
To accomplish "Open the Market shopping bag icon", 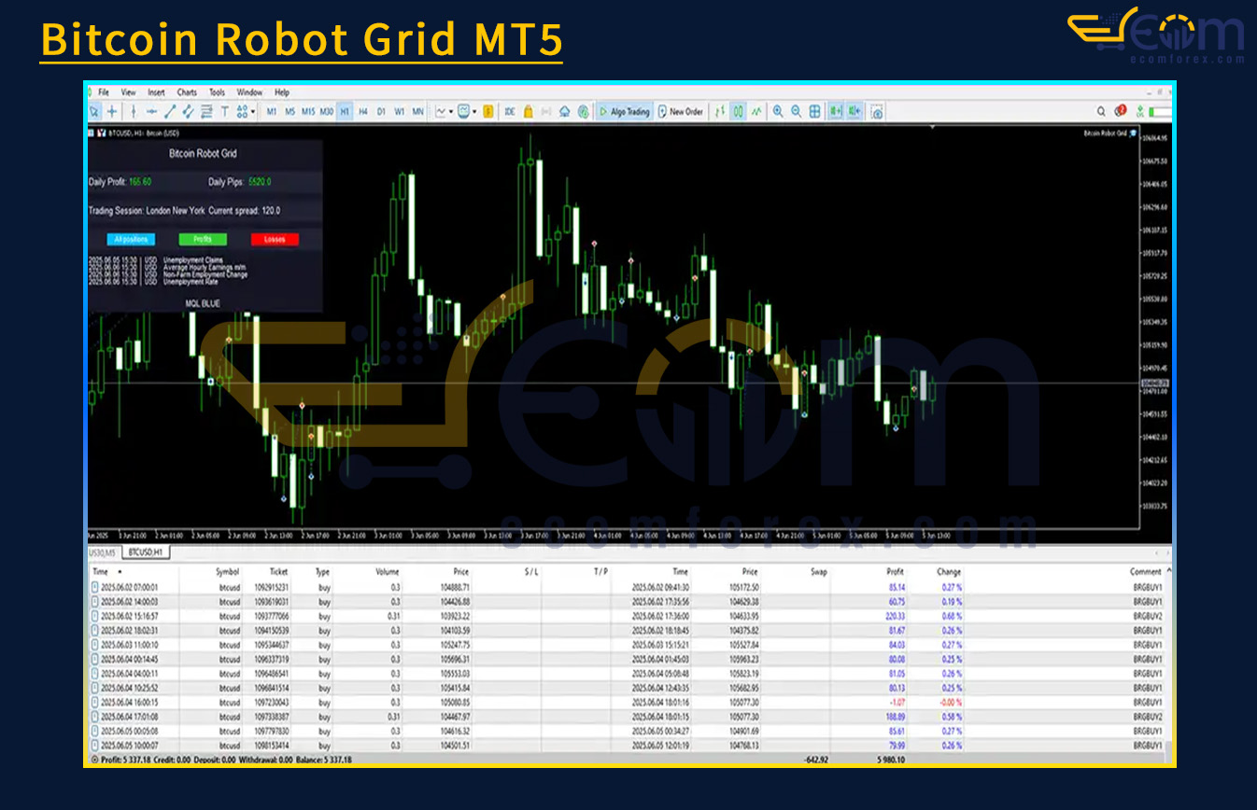I will click(x=529, y=112).
